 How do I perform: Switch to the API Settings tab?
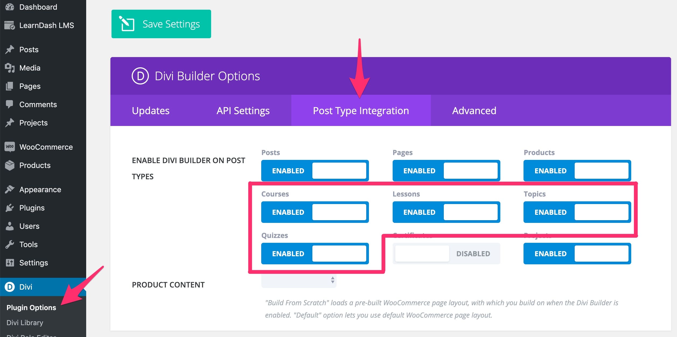click(x=243, y=111)
